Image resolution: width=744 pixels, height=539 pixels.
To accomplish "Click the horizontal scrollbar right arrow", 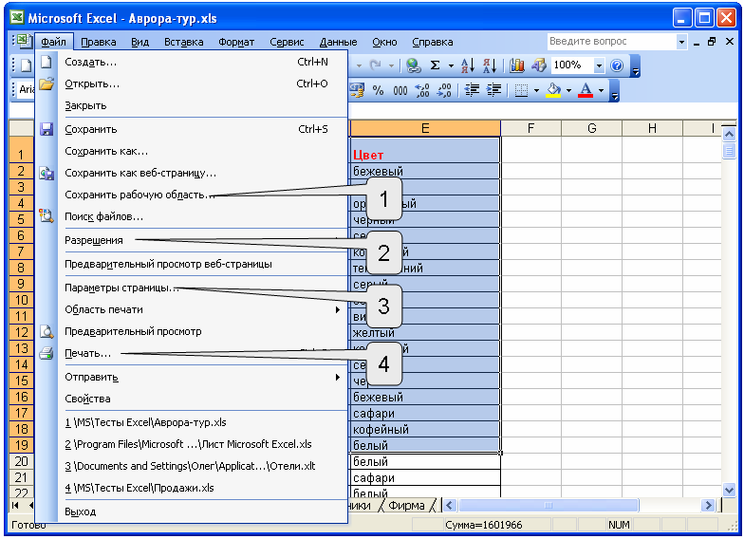I will (x=708, y=506).
